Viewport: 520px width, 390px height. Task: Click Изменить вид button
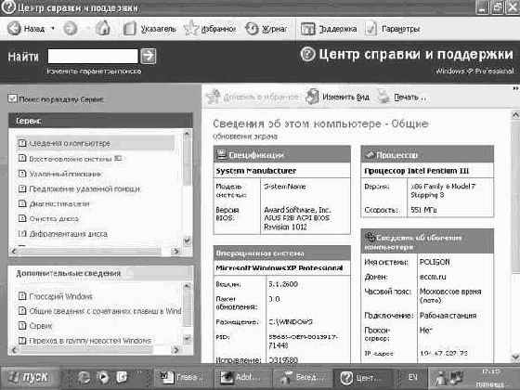click(x=337, y=97)
